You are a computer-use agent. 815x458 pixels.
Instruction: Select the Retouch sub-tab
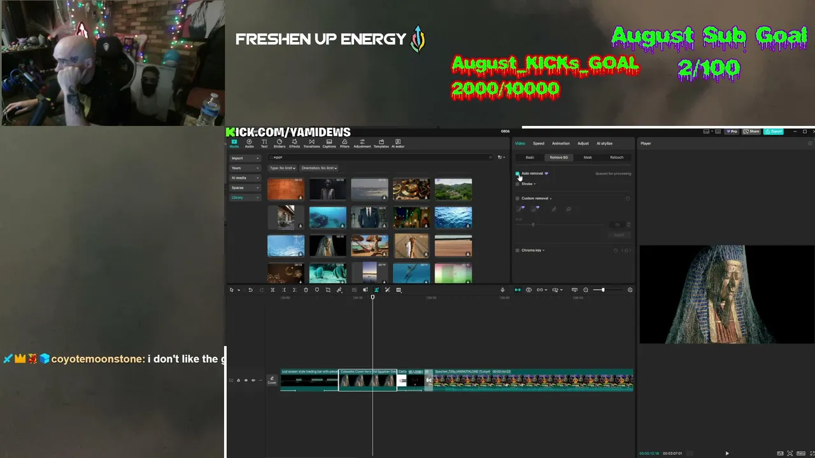[x=617, y=158]
